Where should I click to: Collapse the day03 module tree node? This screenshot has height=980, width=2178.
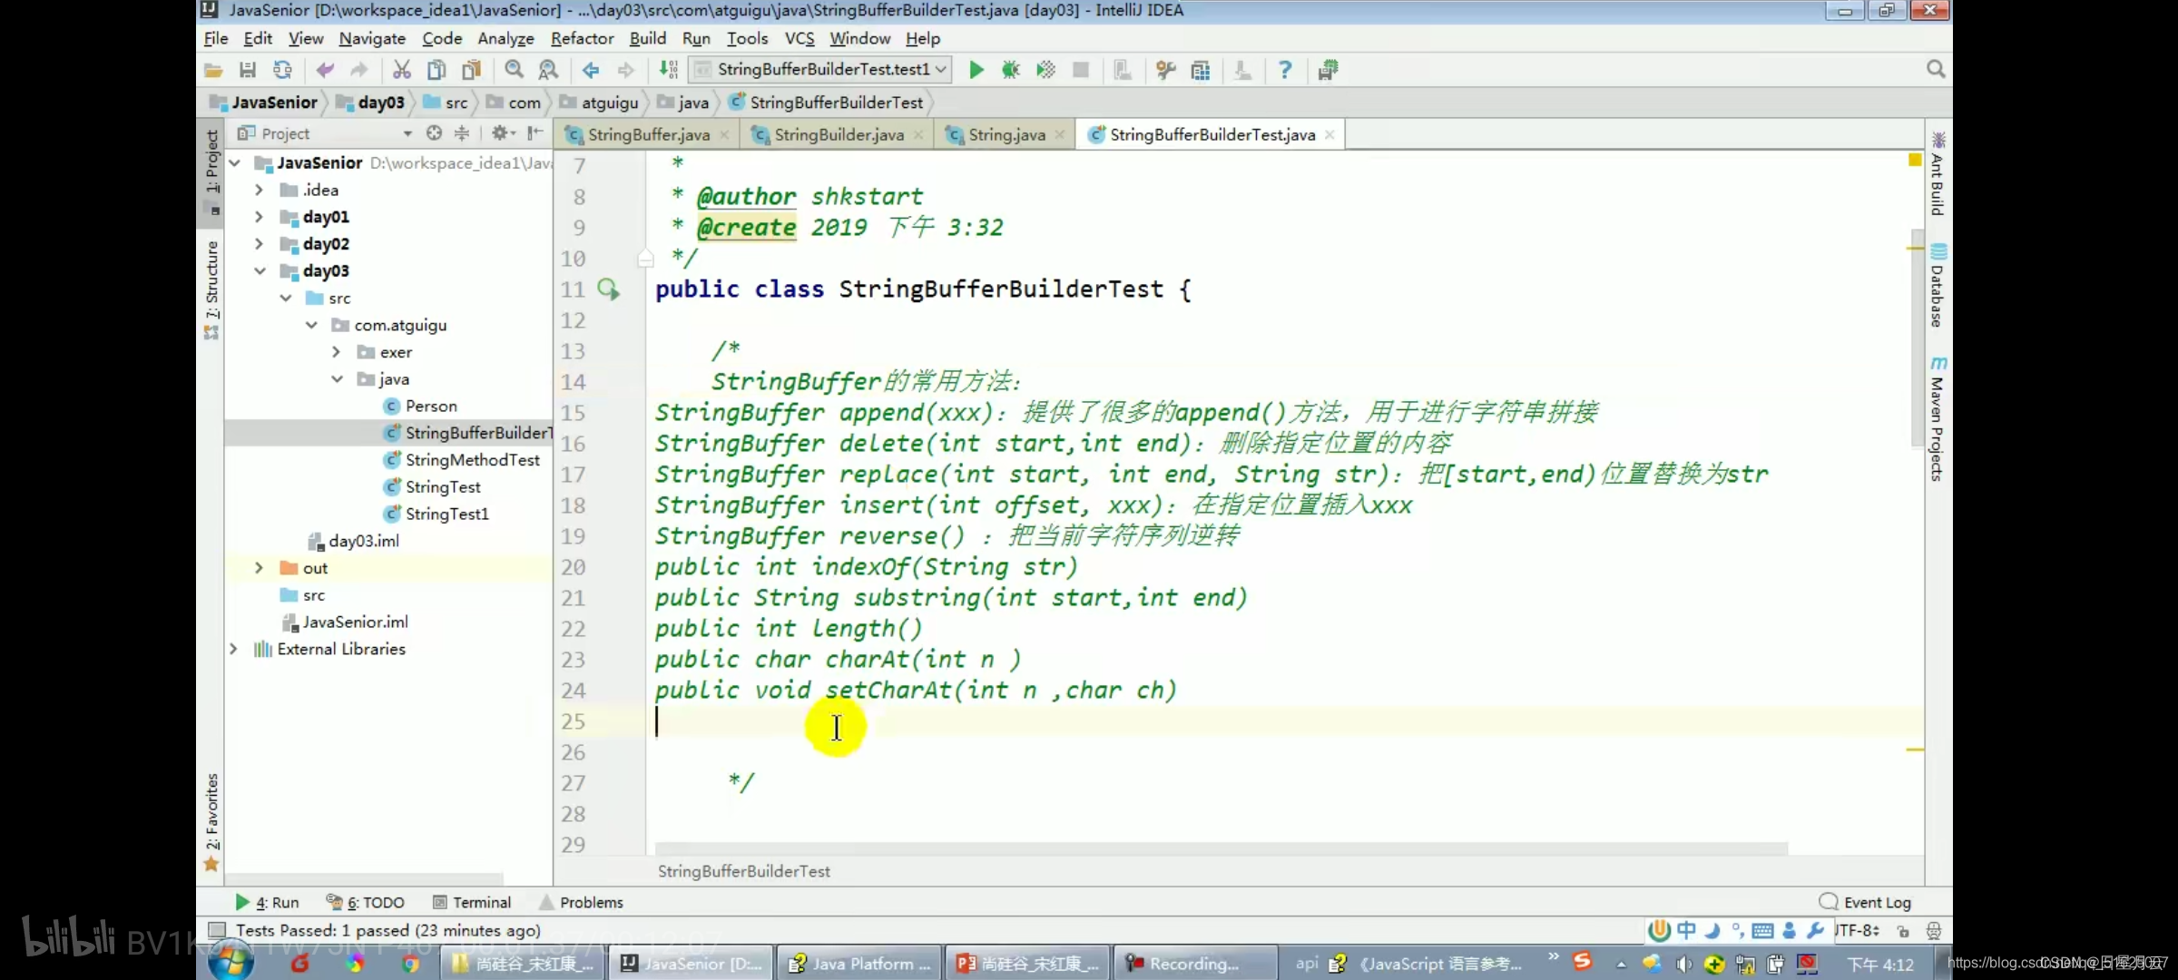(x=260, y=271)
